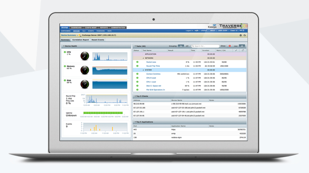
Task: Go to the PANORAMA submenu
Action: pos(101,31)
